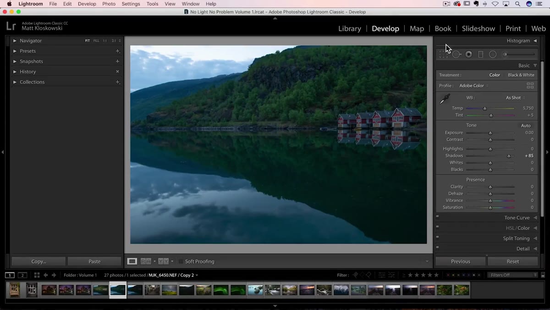
Task: Click the Exposure slider handle
Action: [x=490, y=133]
